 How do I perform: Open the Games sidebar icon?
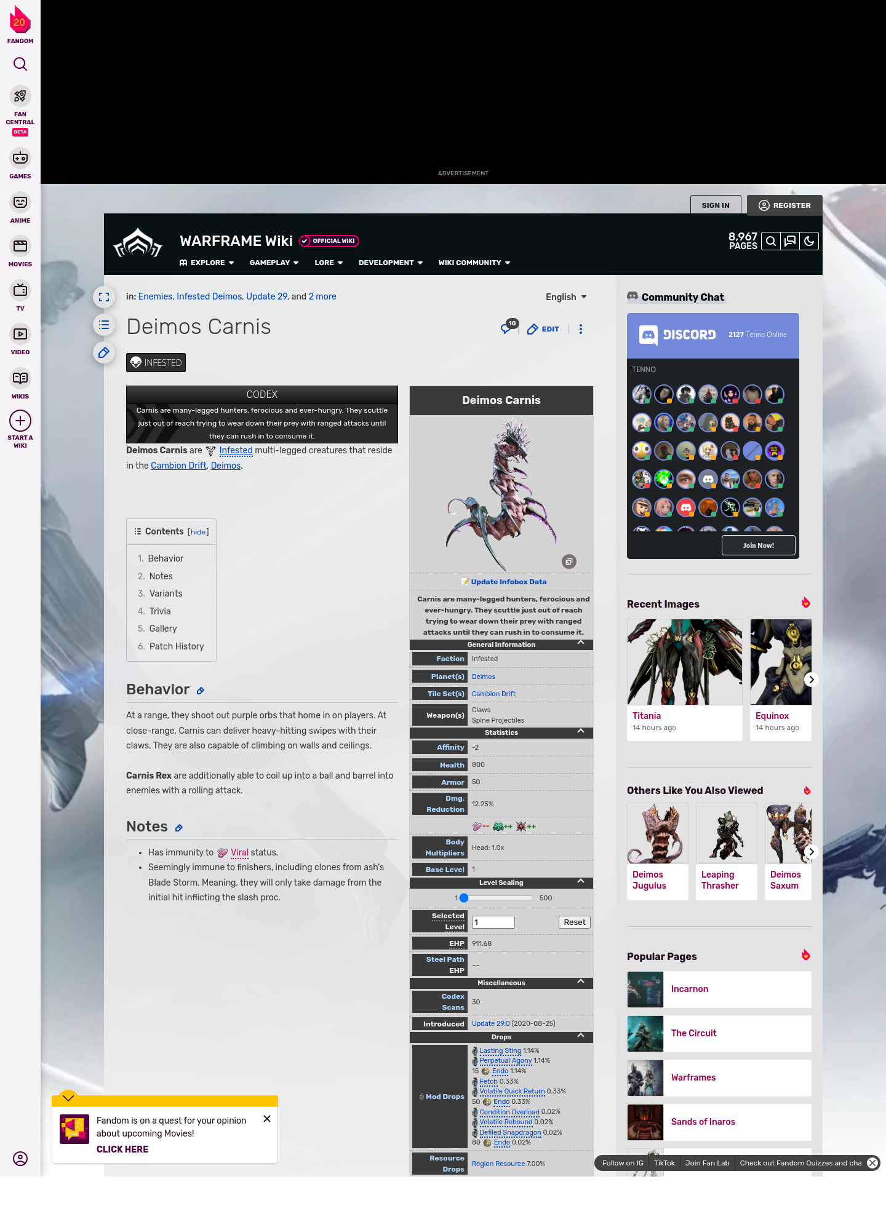pos(20,158)
